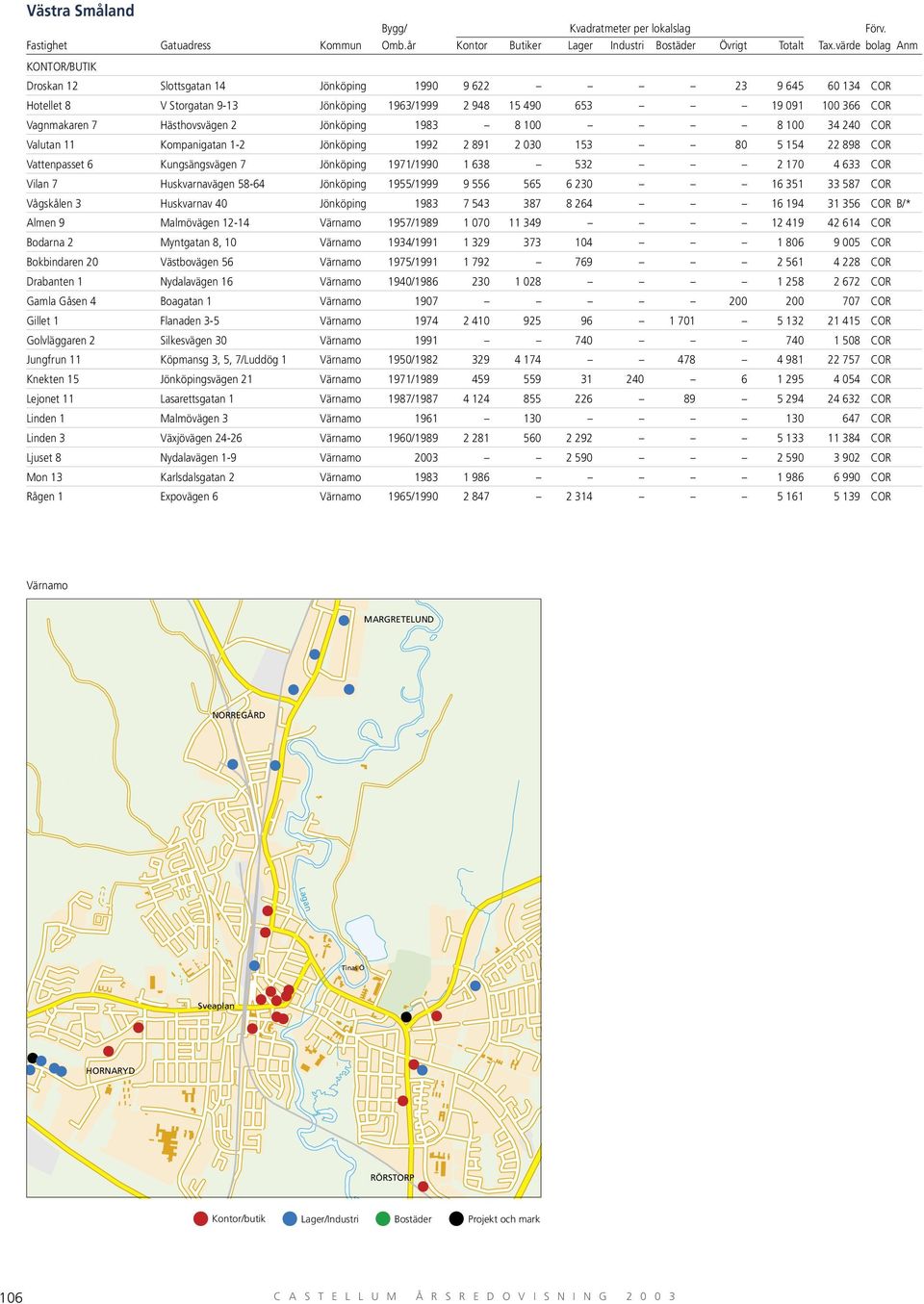Click the 'RÖRSTORP' map label
This screenshot has height=1304, width=924.
(393, 1177)
